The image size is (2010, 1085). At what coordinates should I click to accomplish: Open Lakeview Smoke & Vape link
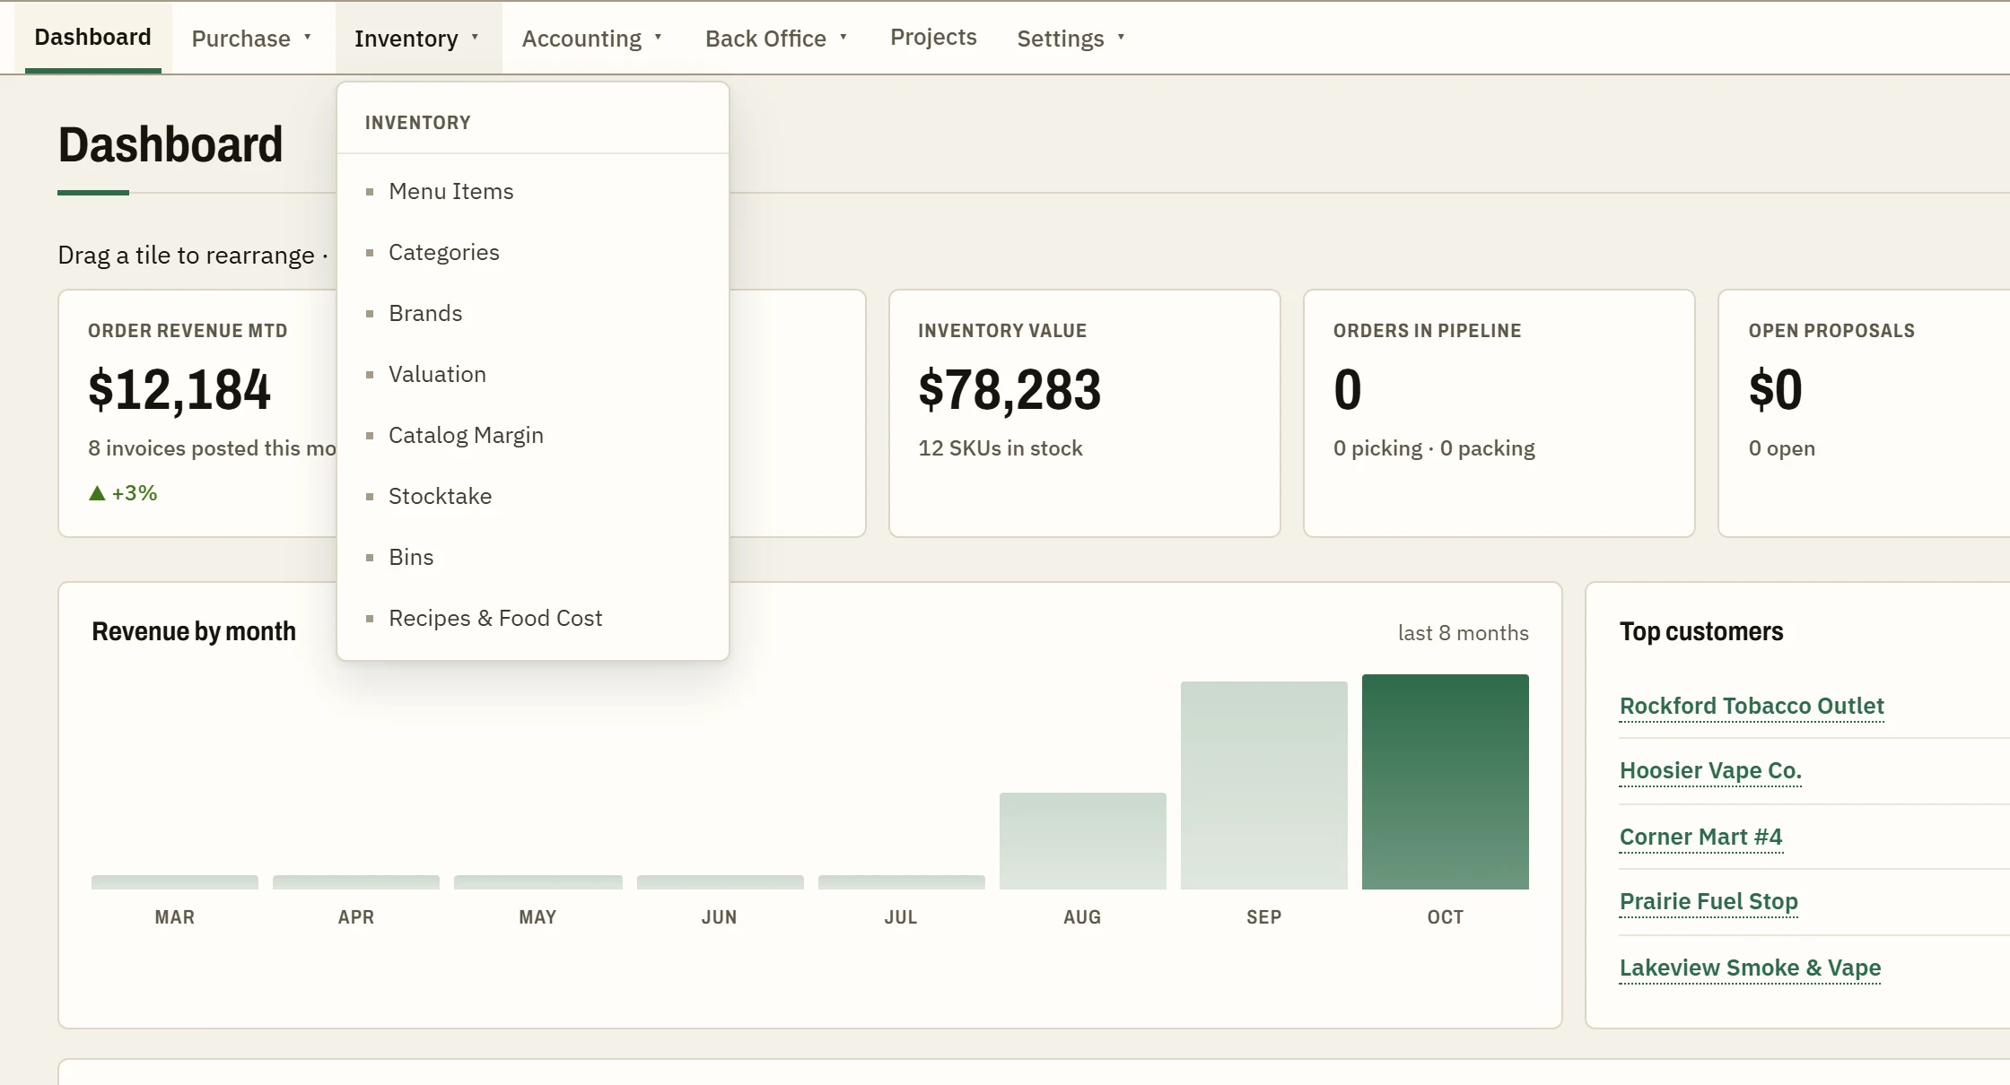pos(1750,968)
